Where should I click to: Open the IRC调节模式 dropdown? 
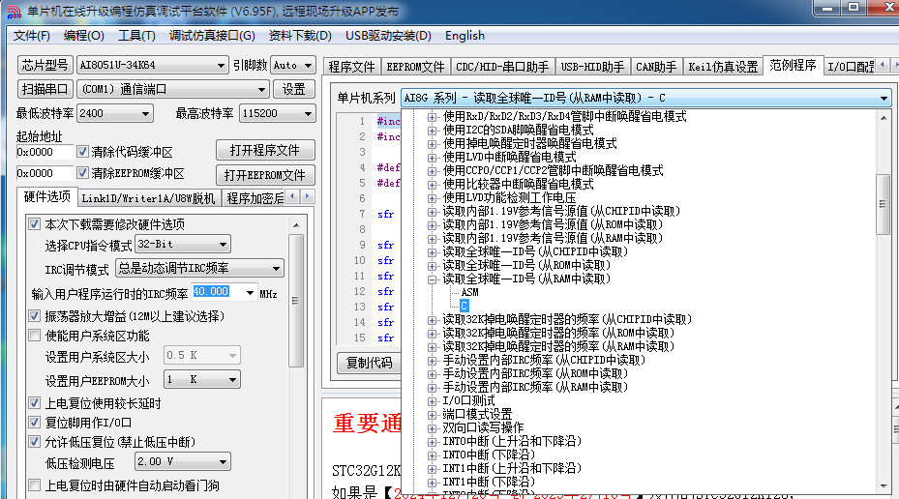(x=199, y=268)
